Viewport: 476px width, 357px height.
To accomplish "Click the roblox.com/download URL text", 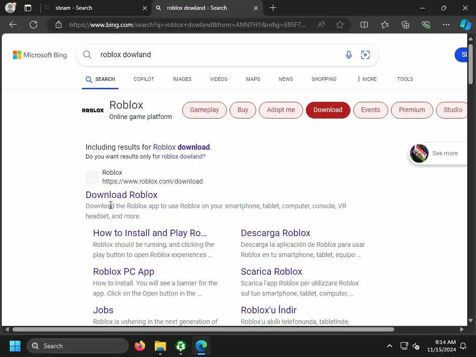I will click(x=152, y=181).
